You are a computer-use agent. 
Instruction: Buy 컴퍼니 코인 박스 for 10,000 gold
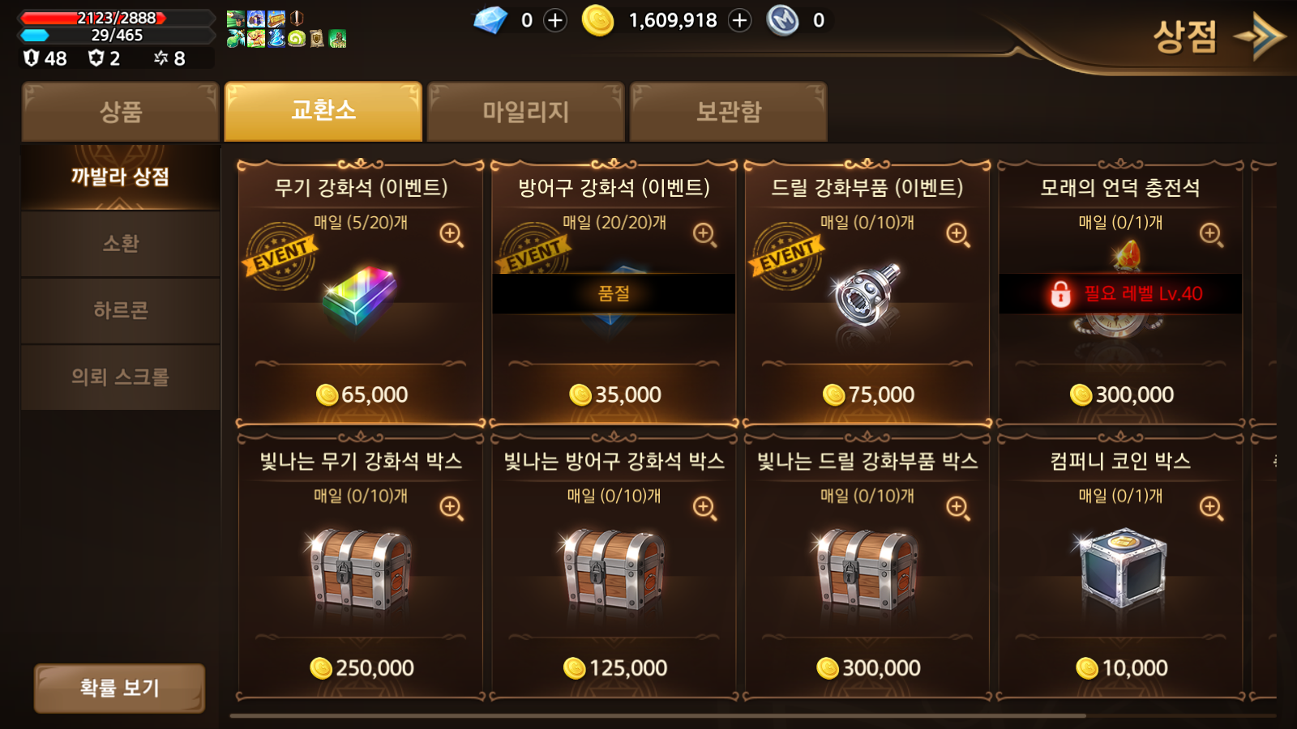point(1121,668)
